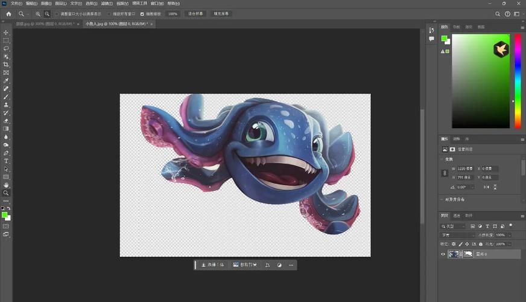The image size is (526, 302).
Task: Choose Zoom In mode in options bar
Action: tap(38, 14)
